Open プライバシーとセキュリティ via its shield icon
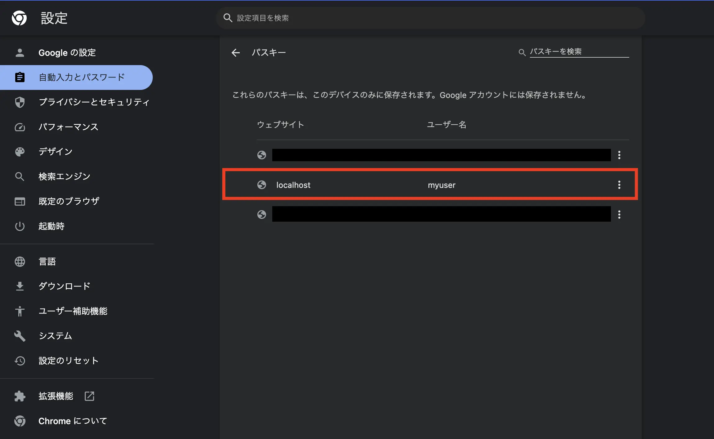 [20, 102]
